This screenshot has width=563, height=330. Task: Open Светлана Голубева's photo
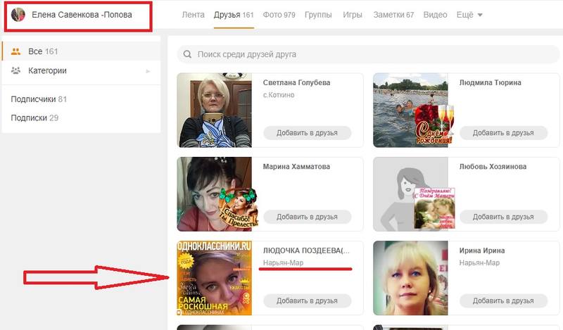tap(215, 110)
